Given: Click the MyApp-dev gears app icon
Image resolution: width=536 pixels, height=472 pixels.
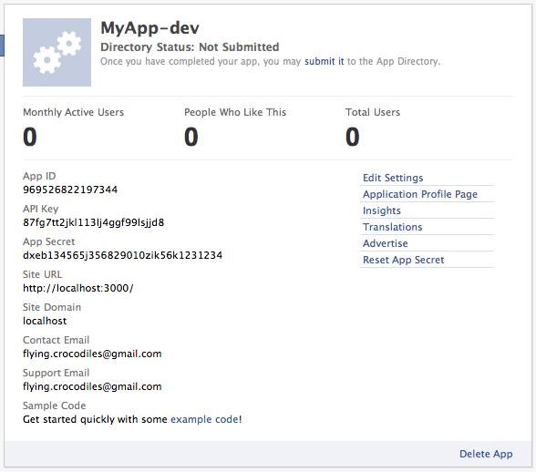Looking at the screenshot, I should pos(57,52).
